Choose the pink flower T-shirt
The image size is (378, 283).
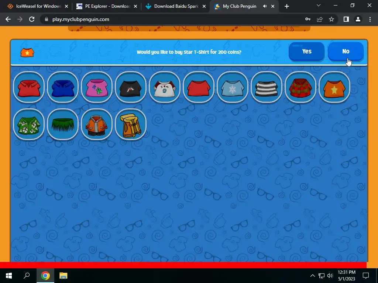tap(97, 87)
